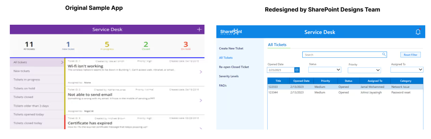Image resolution: width=431 pixels, height=139 pixels.
Task: Open the calendar picker beside Opened Date
Action: click(x=297, y=70)
